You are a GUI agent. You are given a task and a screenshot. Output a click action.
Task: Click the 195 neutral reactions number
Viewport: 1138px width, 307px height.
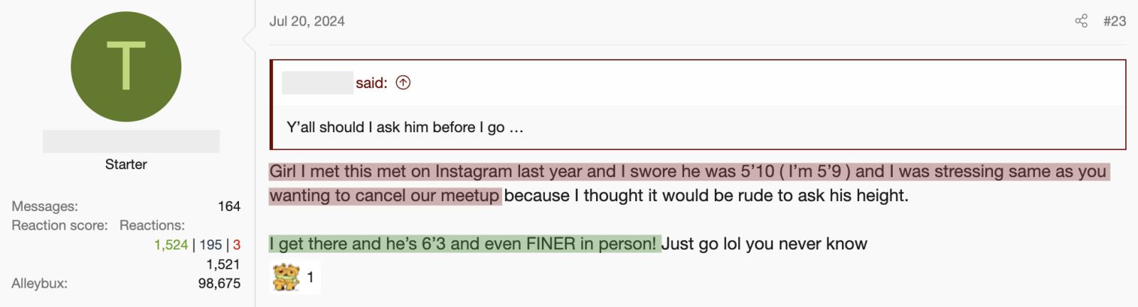(x=211, y=244)
